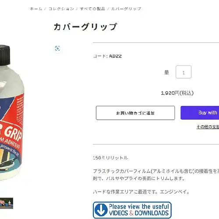Click the お買い物カゴに追加 button
The width and height of the screenshot is (219, 219).
pyautogui.click(x=135, y=113)
